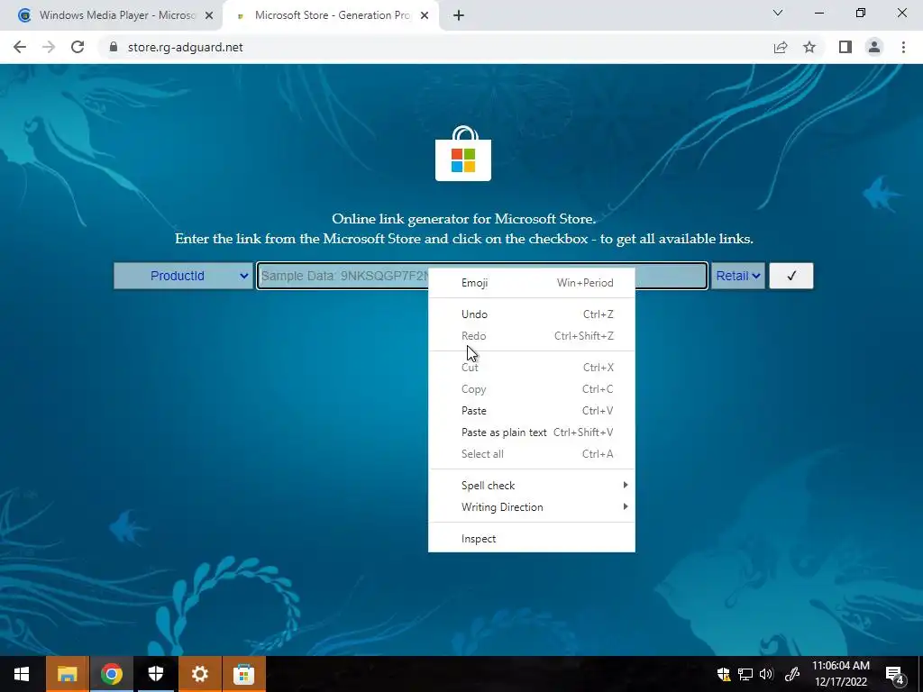The image size is (923, 692).
Task: Go back using browser back arrow
Action: click(x=20, y=47)
